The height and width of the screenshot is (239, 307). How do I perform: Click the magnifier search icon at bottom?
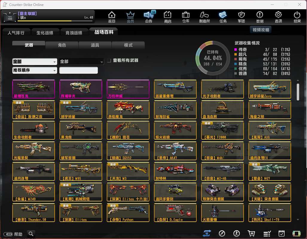pyautogui.click(x=31, y=234)
